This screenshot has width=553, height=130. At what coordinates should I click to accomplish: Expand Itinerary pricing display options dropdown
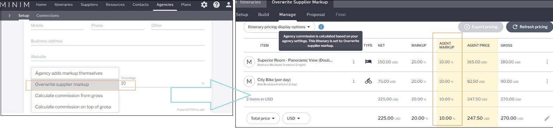coord(279,27)
